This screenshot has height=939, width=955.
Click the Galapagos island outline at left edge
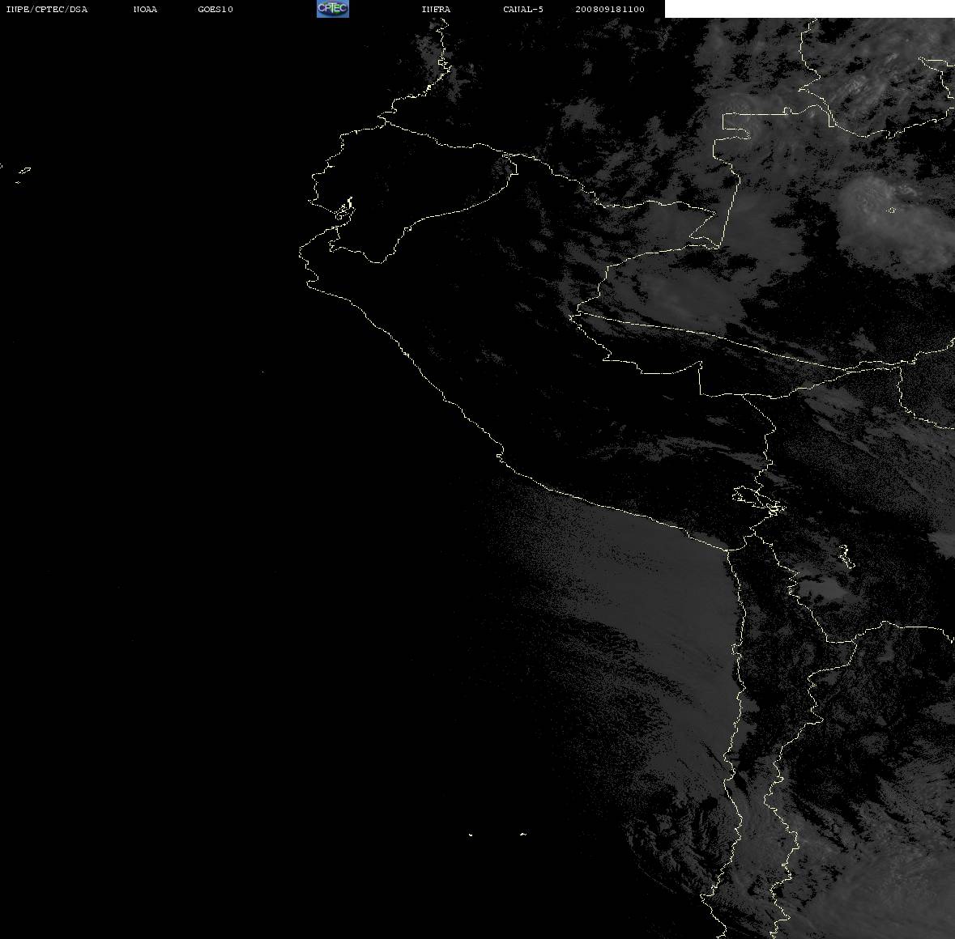point(23,171)
